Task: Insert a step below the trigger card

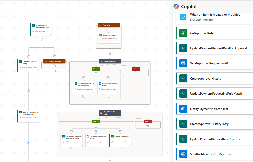Action: (x=41, y=39)
